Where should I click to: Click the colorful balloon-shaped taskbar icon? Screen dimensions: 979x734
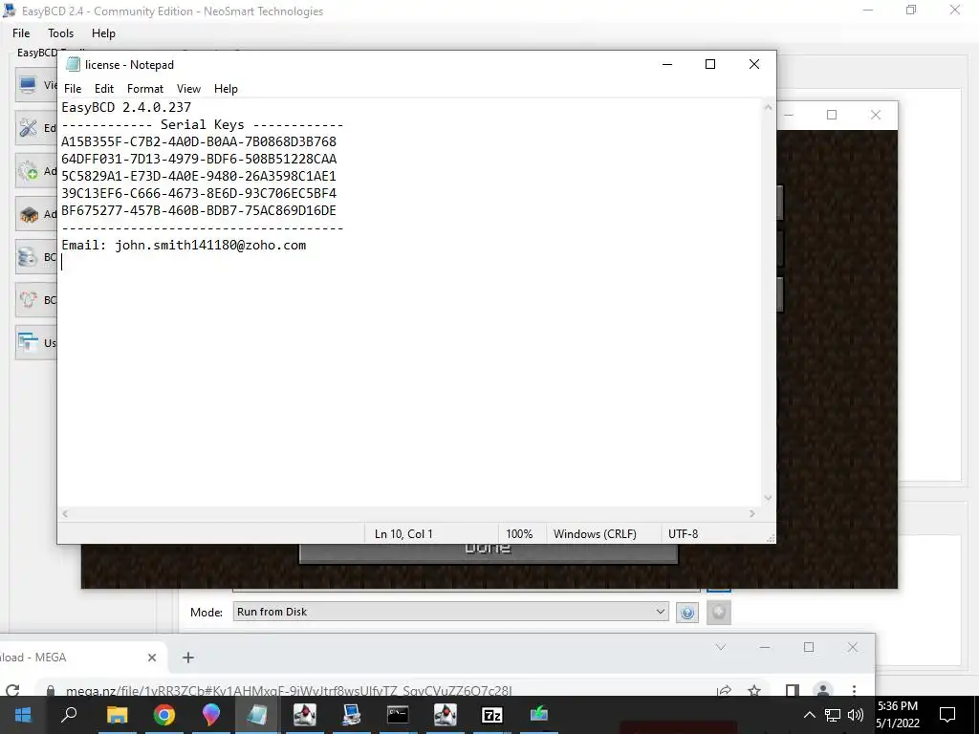[x=211, y=715]
